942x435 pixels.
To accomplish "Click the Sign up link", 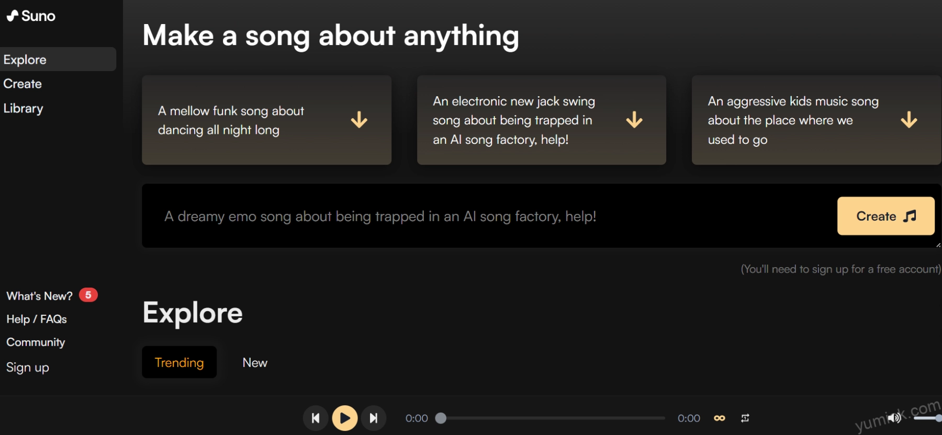I will coord(28,368).
